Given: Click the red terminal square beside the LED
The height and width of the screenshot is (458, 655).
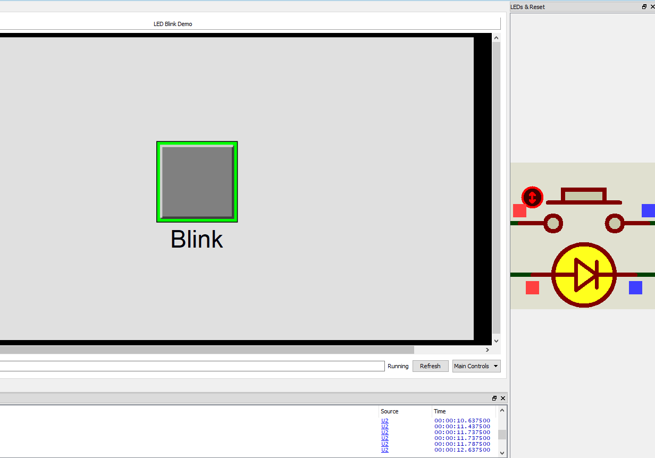Looking at the screenshot, I should click(532, 287).
